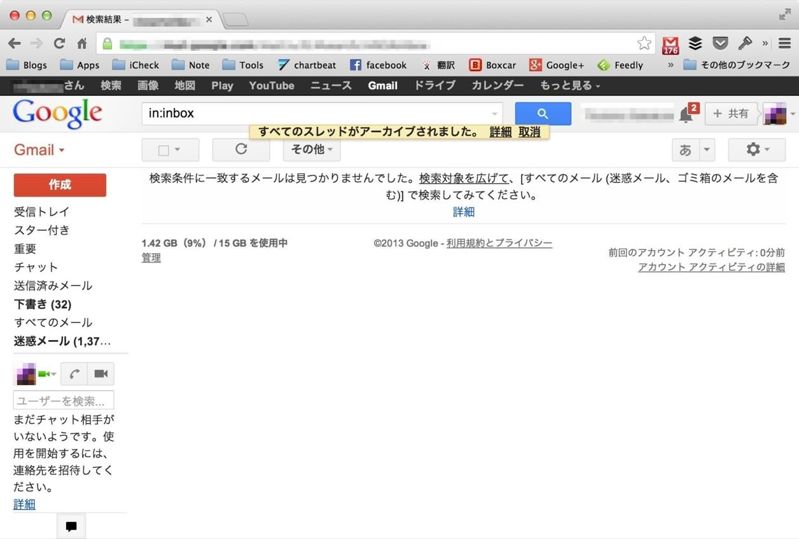Start a video call in chat panel
Image resolution: width=799 pixels, height=539 pixels.
pyautogui.click(x=101, y=374)
